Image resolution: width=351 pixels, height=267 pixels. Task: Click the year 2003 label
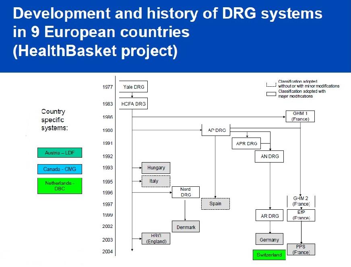107,240
